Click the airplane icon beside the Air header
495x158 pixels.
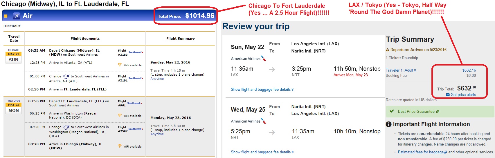point(17,16)
